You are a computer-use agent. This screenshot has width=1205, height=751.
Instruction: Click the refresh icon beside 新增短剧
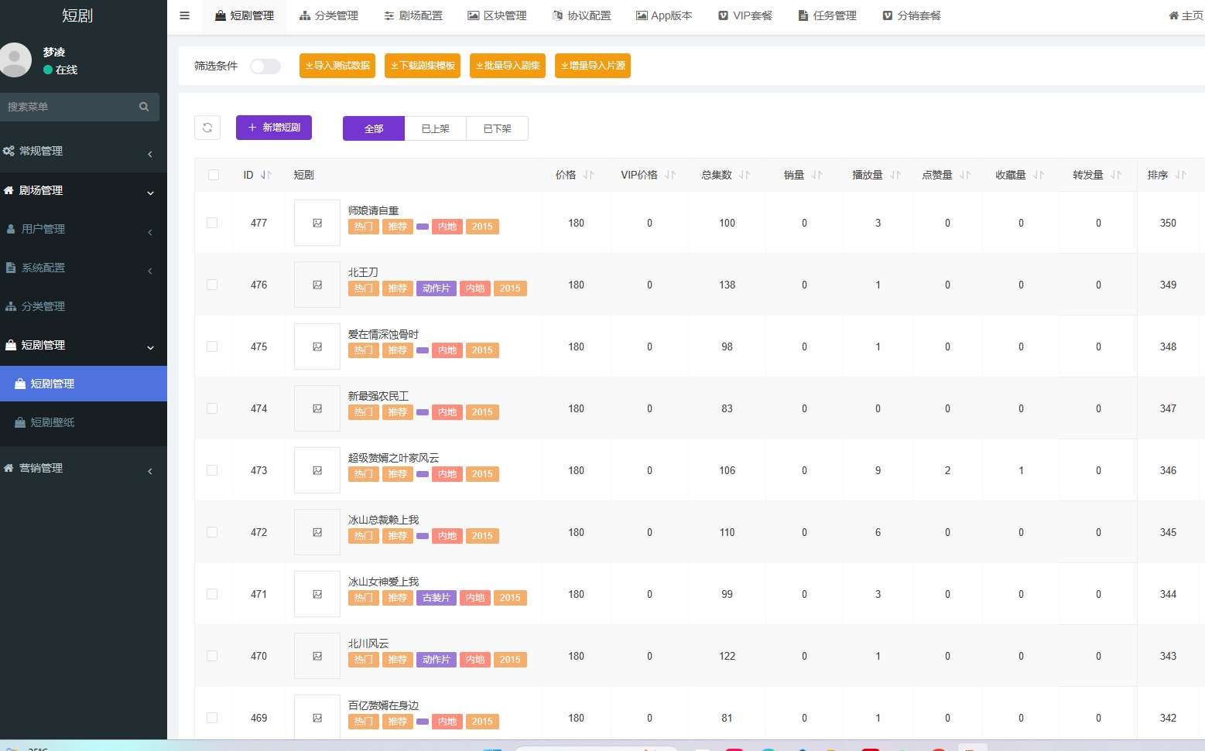[207, 128]
